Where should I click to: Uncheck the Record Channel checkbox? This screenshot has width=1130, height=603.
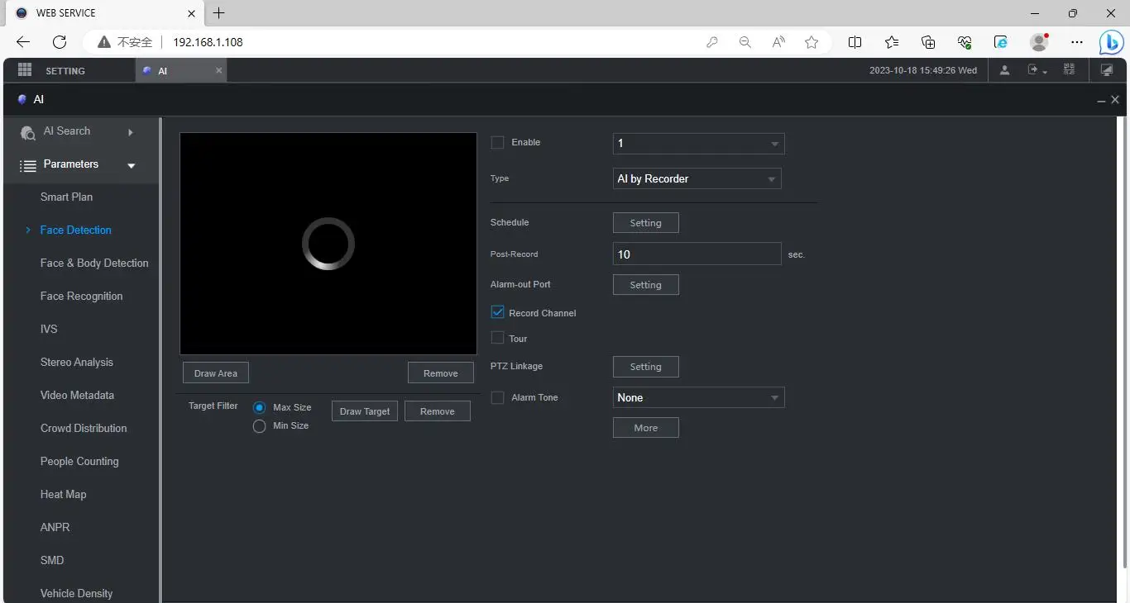(x=497, y=312)
